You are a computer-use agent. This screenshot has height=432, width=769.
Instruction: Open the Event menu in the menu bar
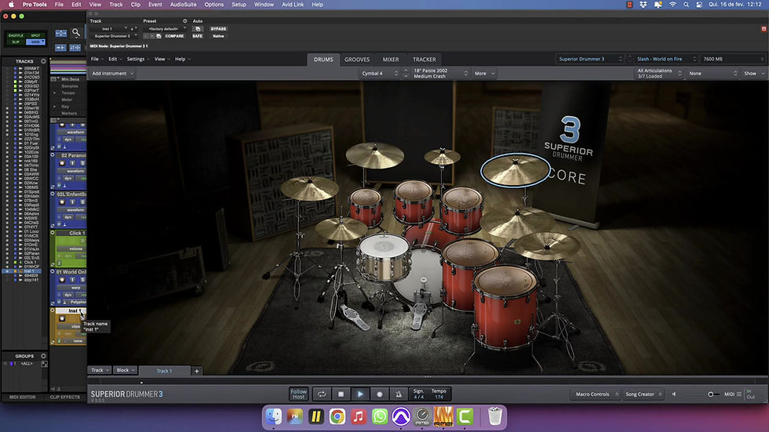point(155,5)
